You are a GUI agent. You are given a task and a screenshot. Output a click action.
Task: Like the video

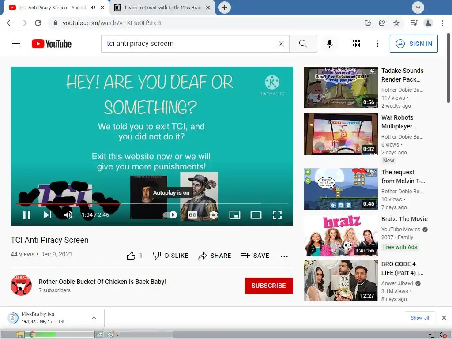pos(135,256)
